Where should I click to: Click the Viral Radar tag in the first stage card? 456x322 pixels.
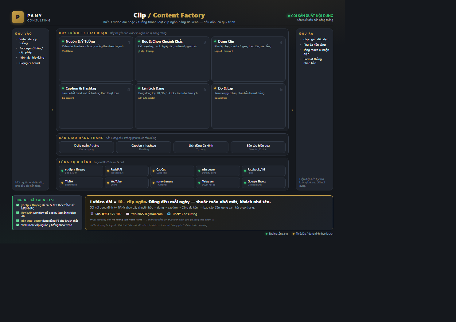coord(68,51)
